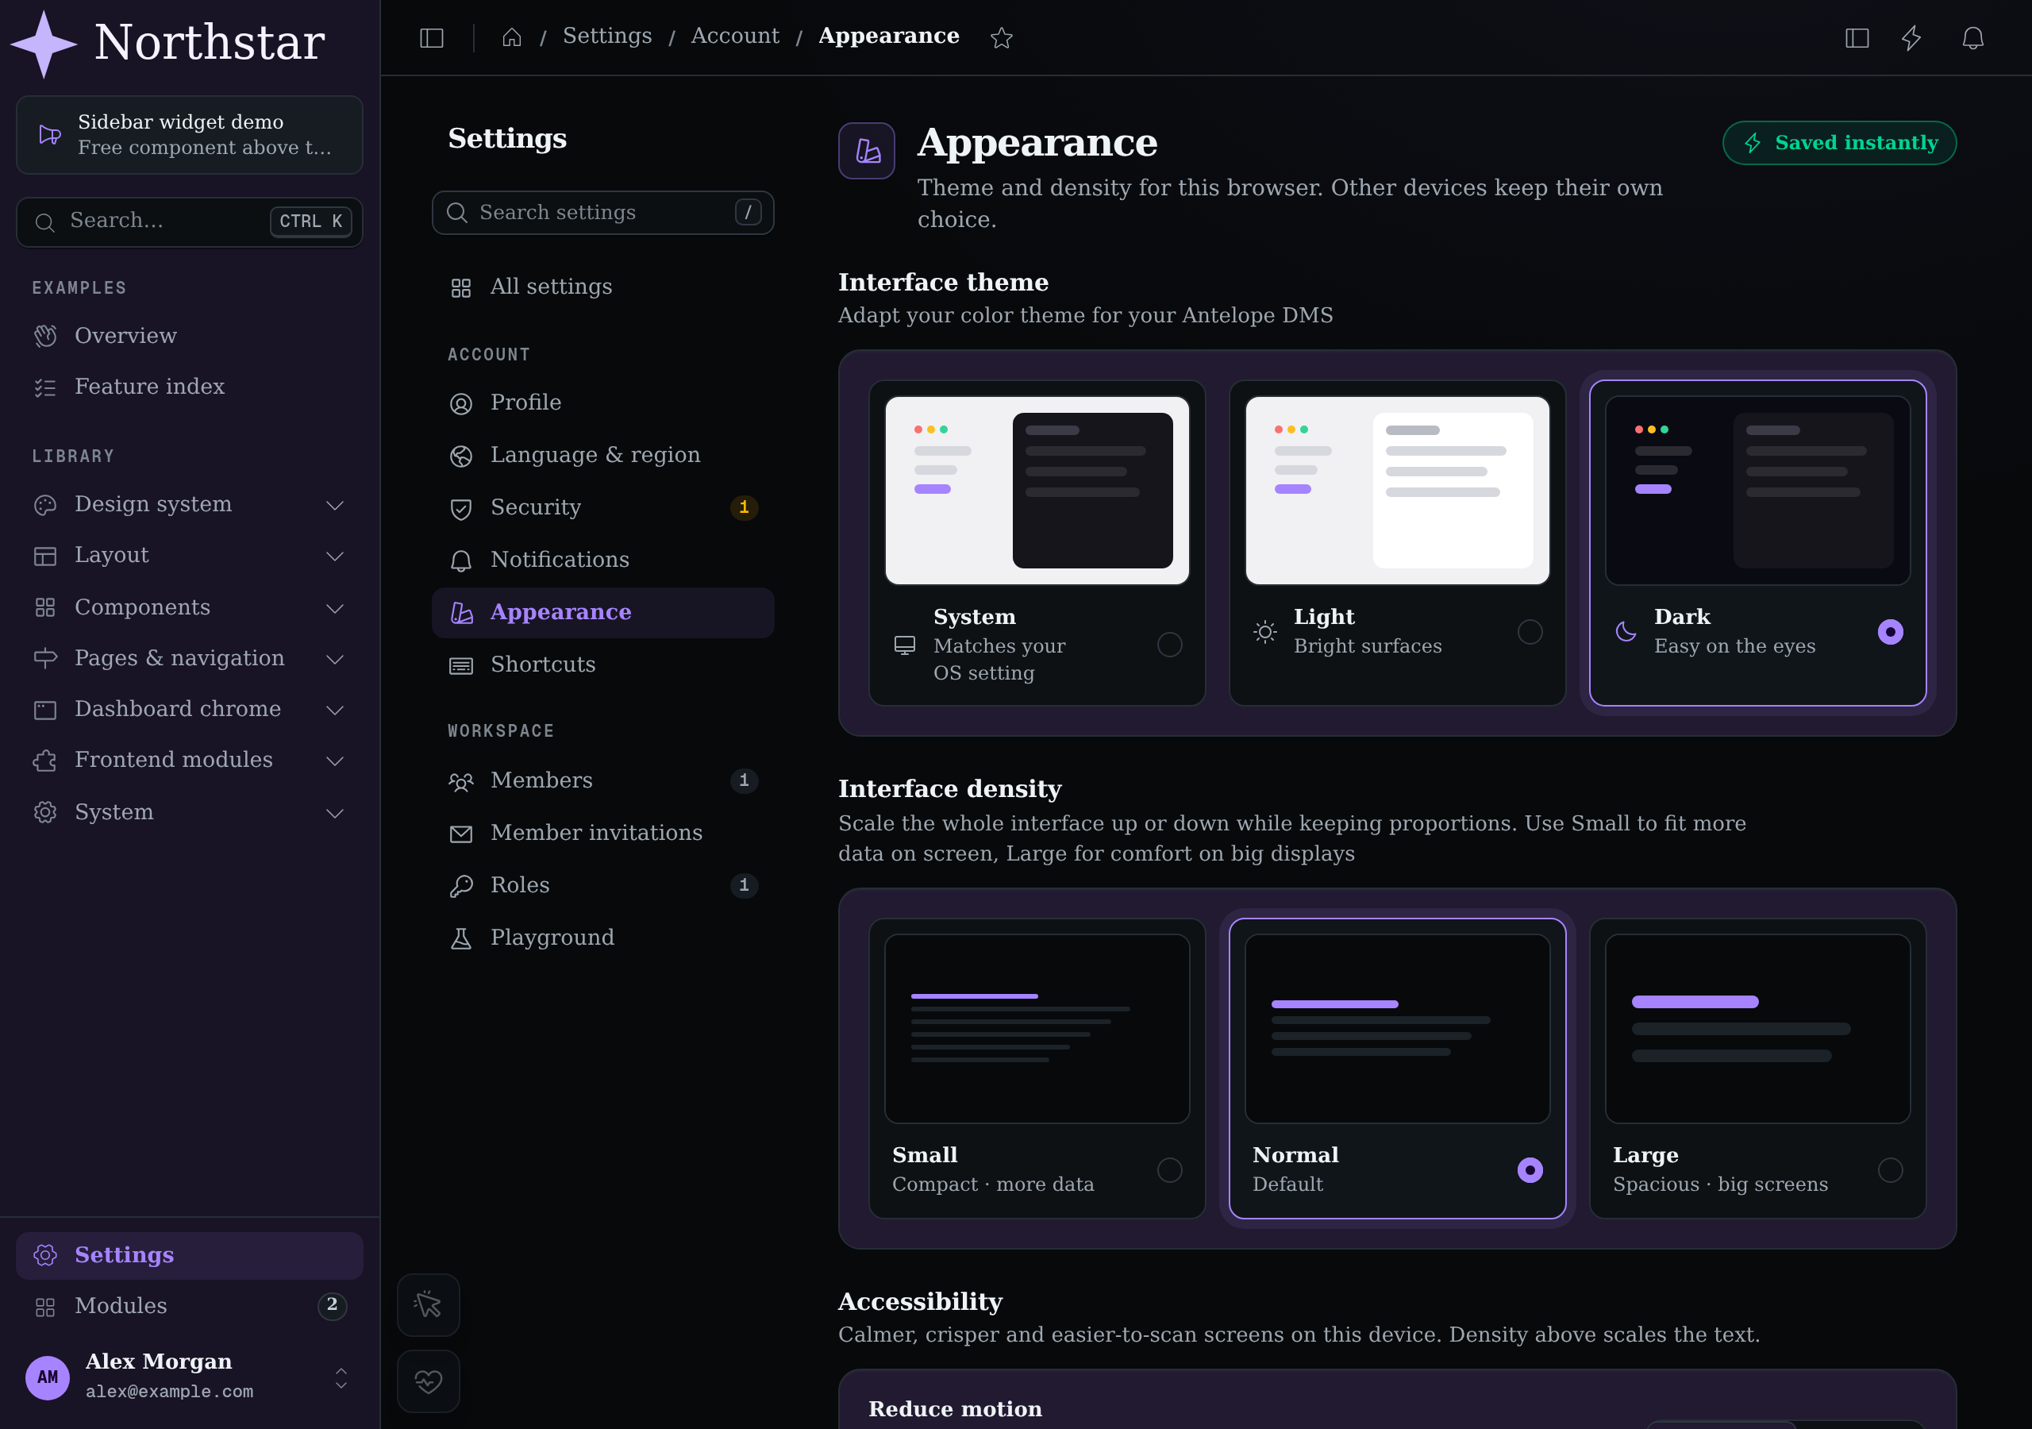Click the Profile user circle icon
This screenshot has width=2032, height=1429.
pos(461,404)
